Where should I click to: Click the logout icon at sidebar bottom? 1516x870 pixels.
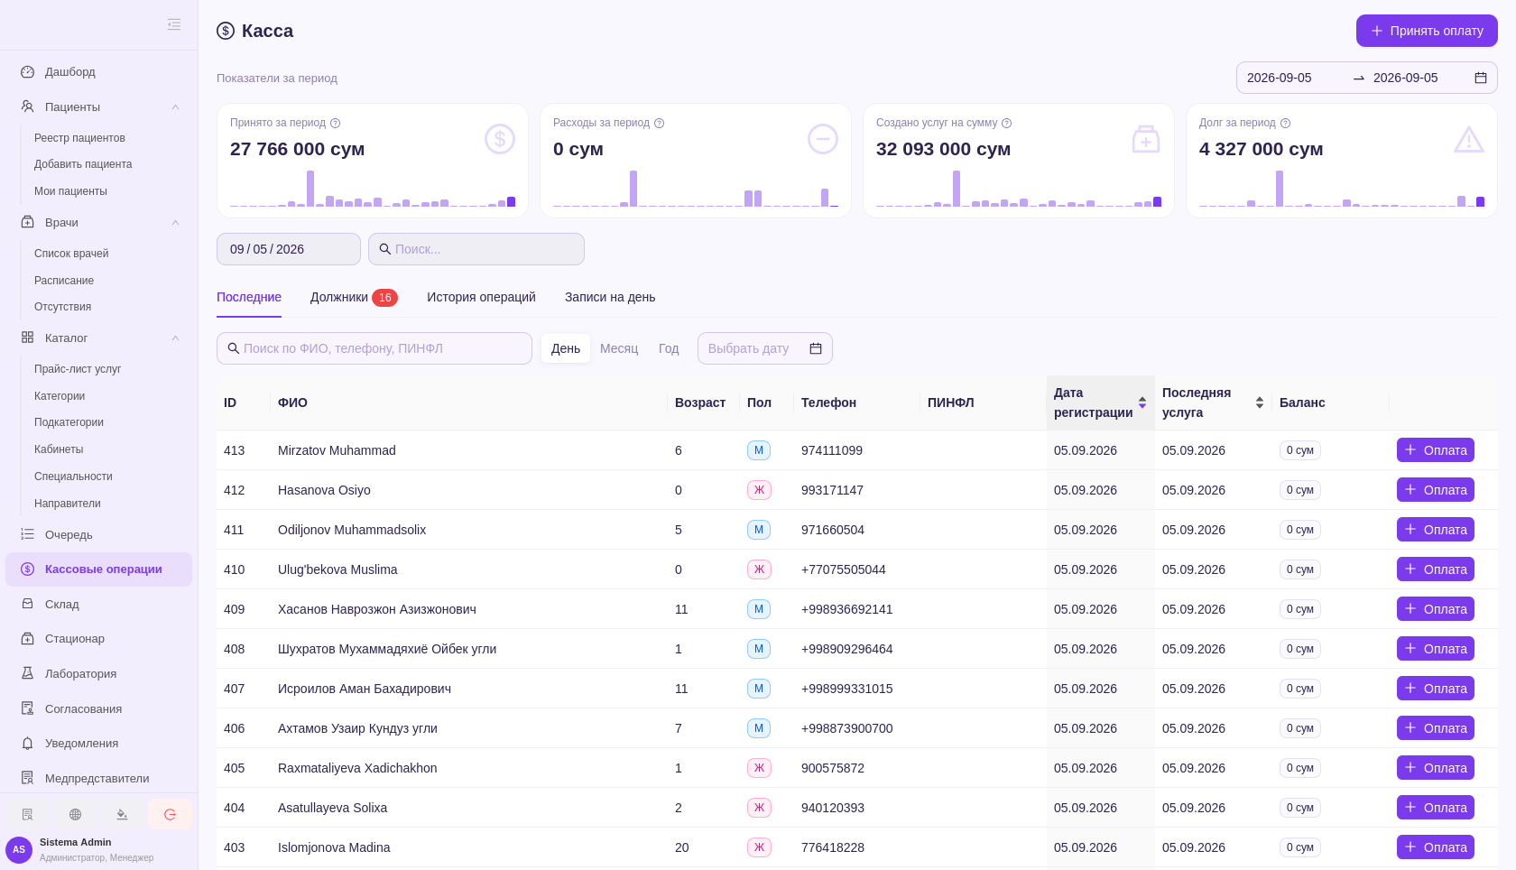170,814
